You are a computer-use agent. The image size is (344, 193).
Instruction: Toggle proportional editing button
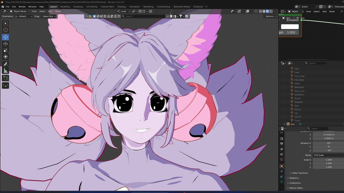(x=151, y=11)
